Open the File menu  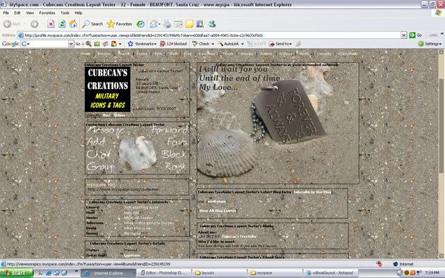coord(6,13)
